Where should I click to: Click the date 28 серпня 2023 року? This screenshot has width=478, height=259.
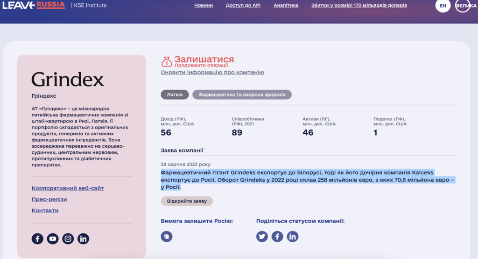coord(185,164)
